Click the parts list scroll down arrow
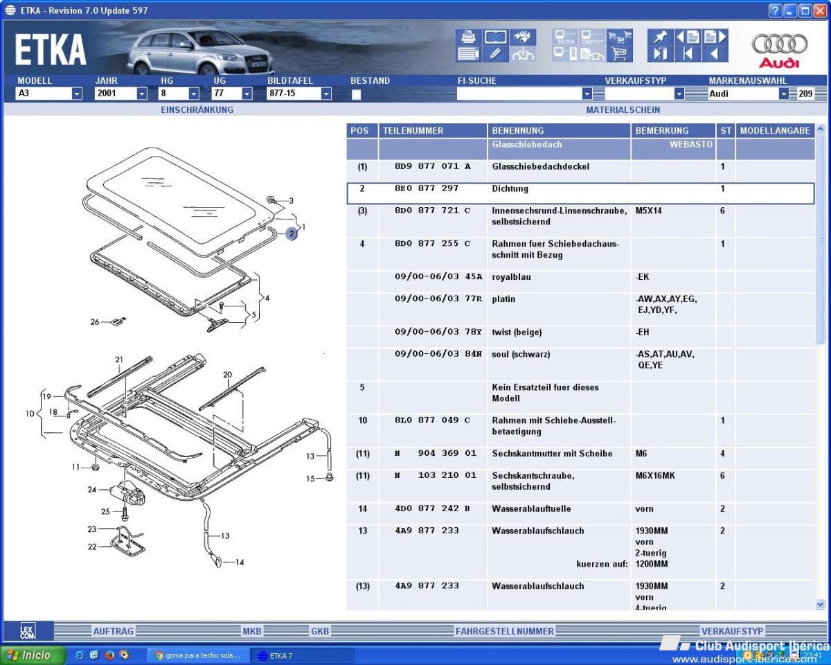The image size is (831, 665). point(821,605)
